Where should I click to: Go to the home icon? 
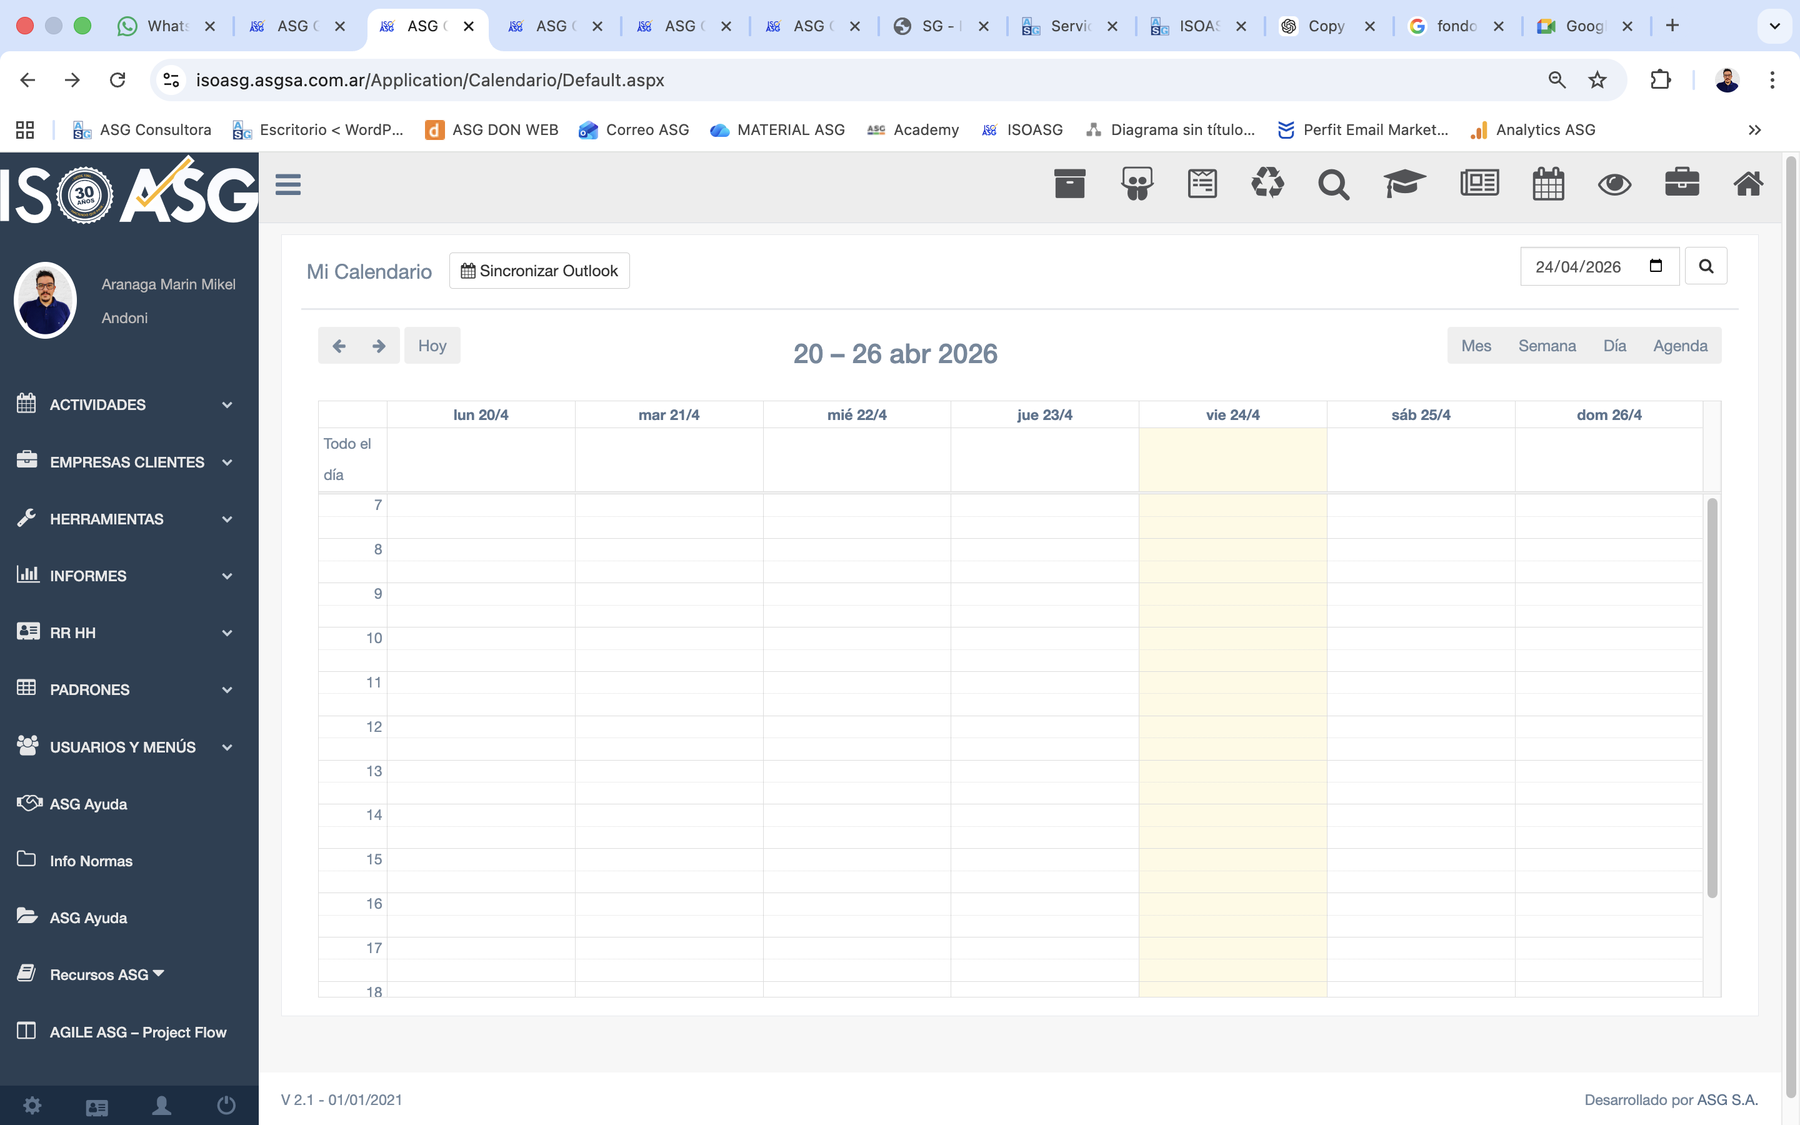pos(1748,184)
